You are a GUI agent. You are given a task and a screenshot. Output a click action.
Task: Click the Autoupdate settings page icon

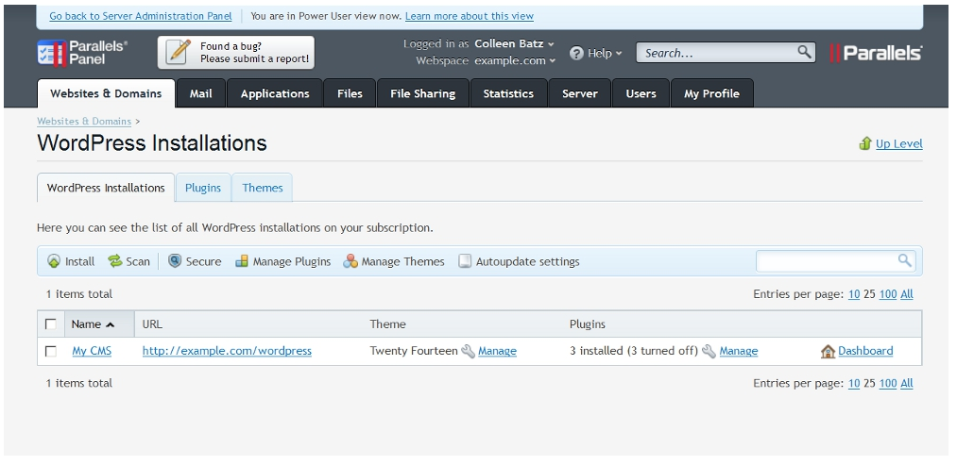465,261
